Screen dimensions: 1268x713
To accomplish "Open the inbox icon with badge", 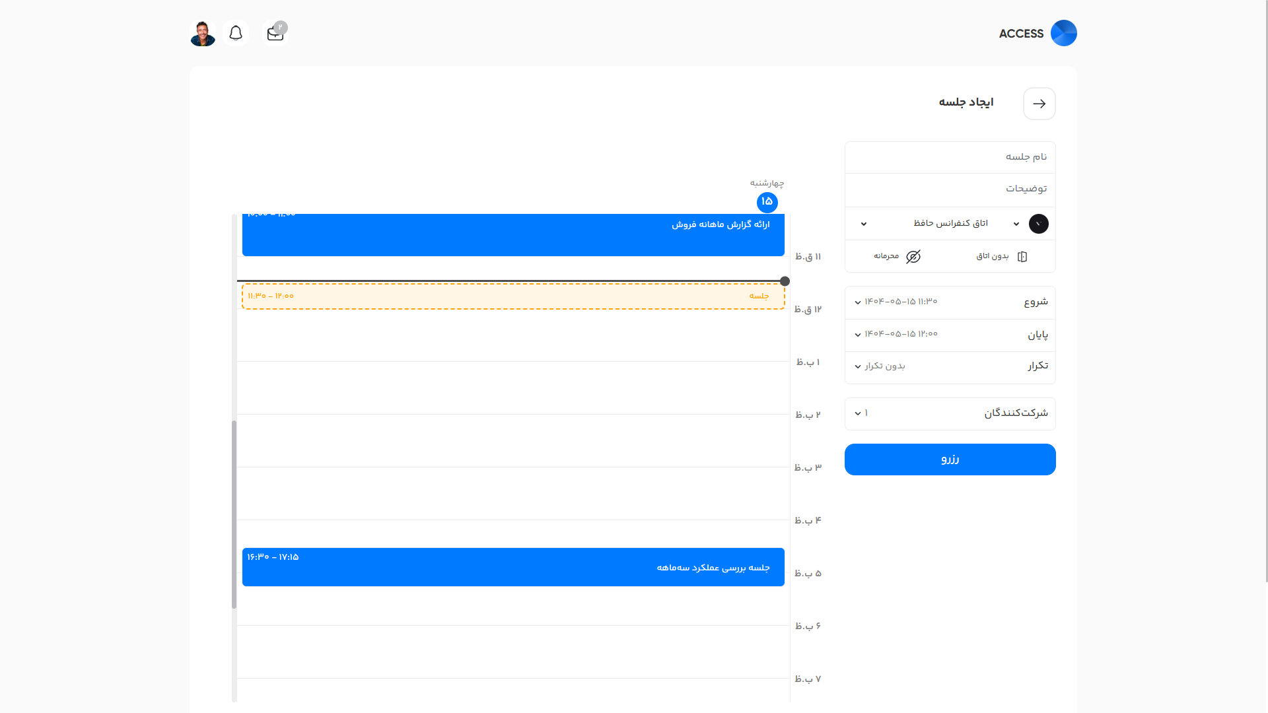I will pos(275,34).
